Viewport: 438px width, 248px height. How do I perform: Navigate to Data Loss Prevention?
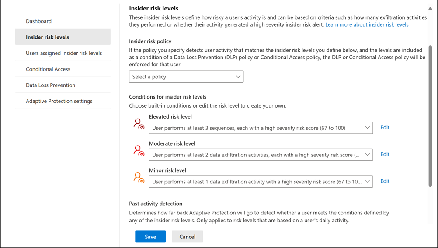click(51, 85)
